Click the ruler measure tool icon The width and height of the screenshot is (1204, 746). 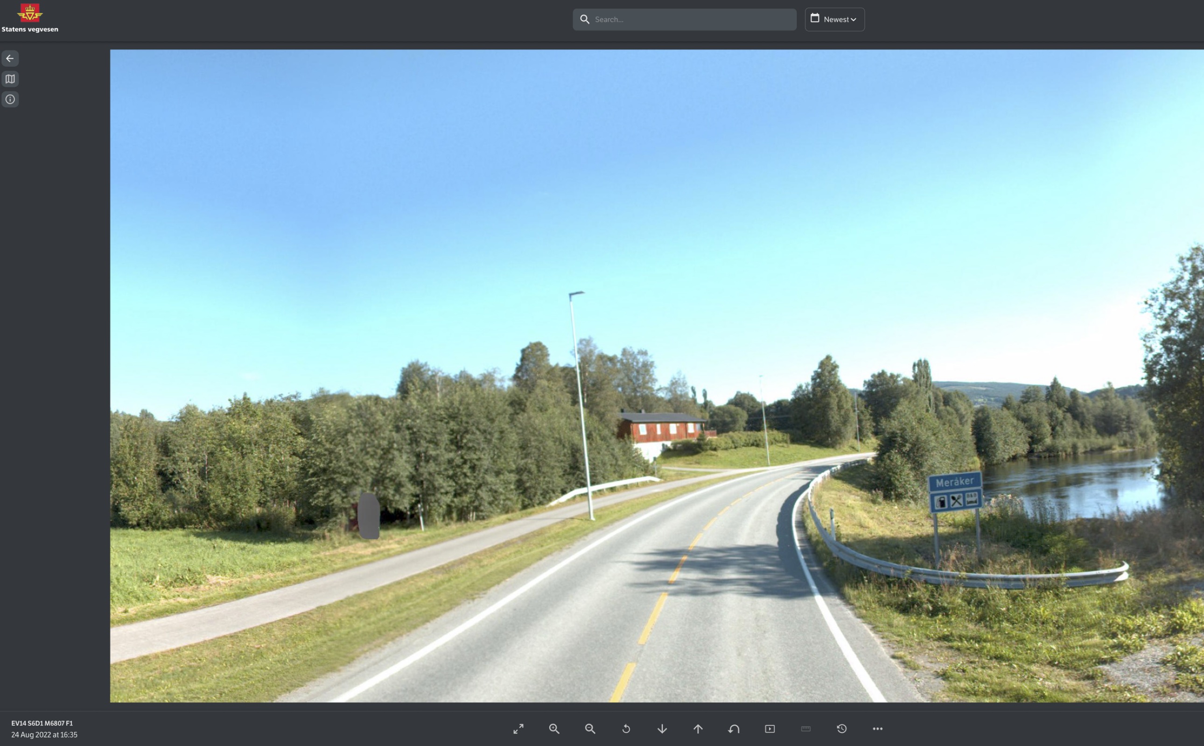[806, 729]
